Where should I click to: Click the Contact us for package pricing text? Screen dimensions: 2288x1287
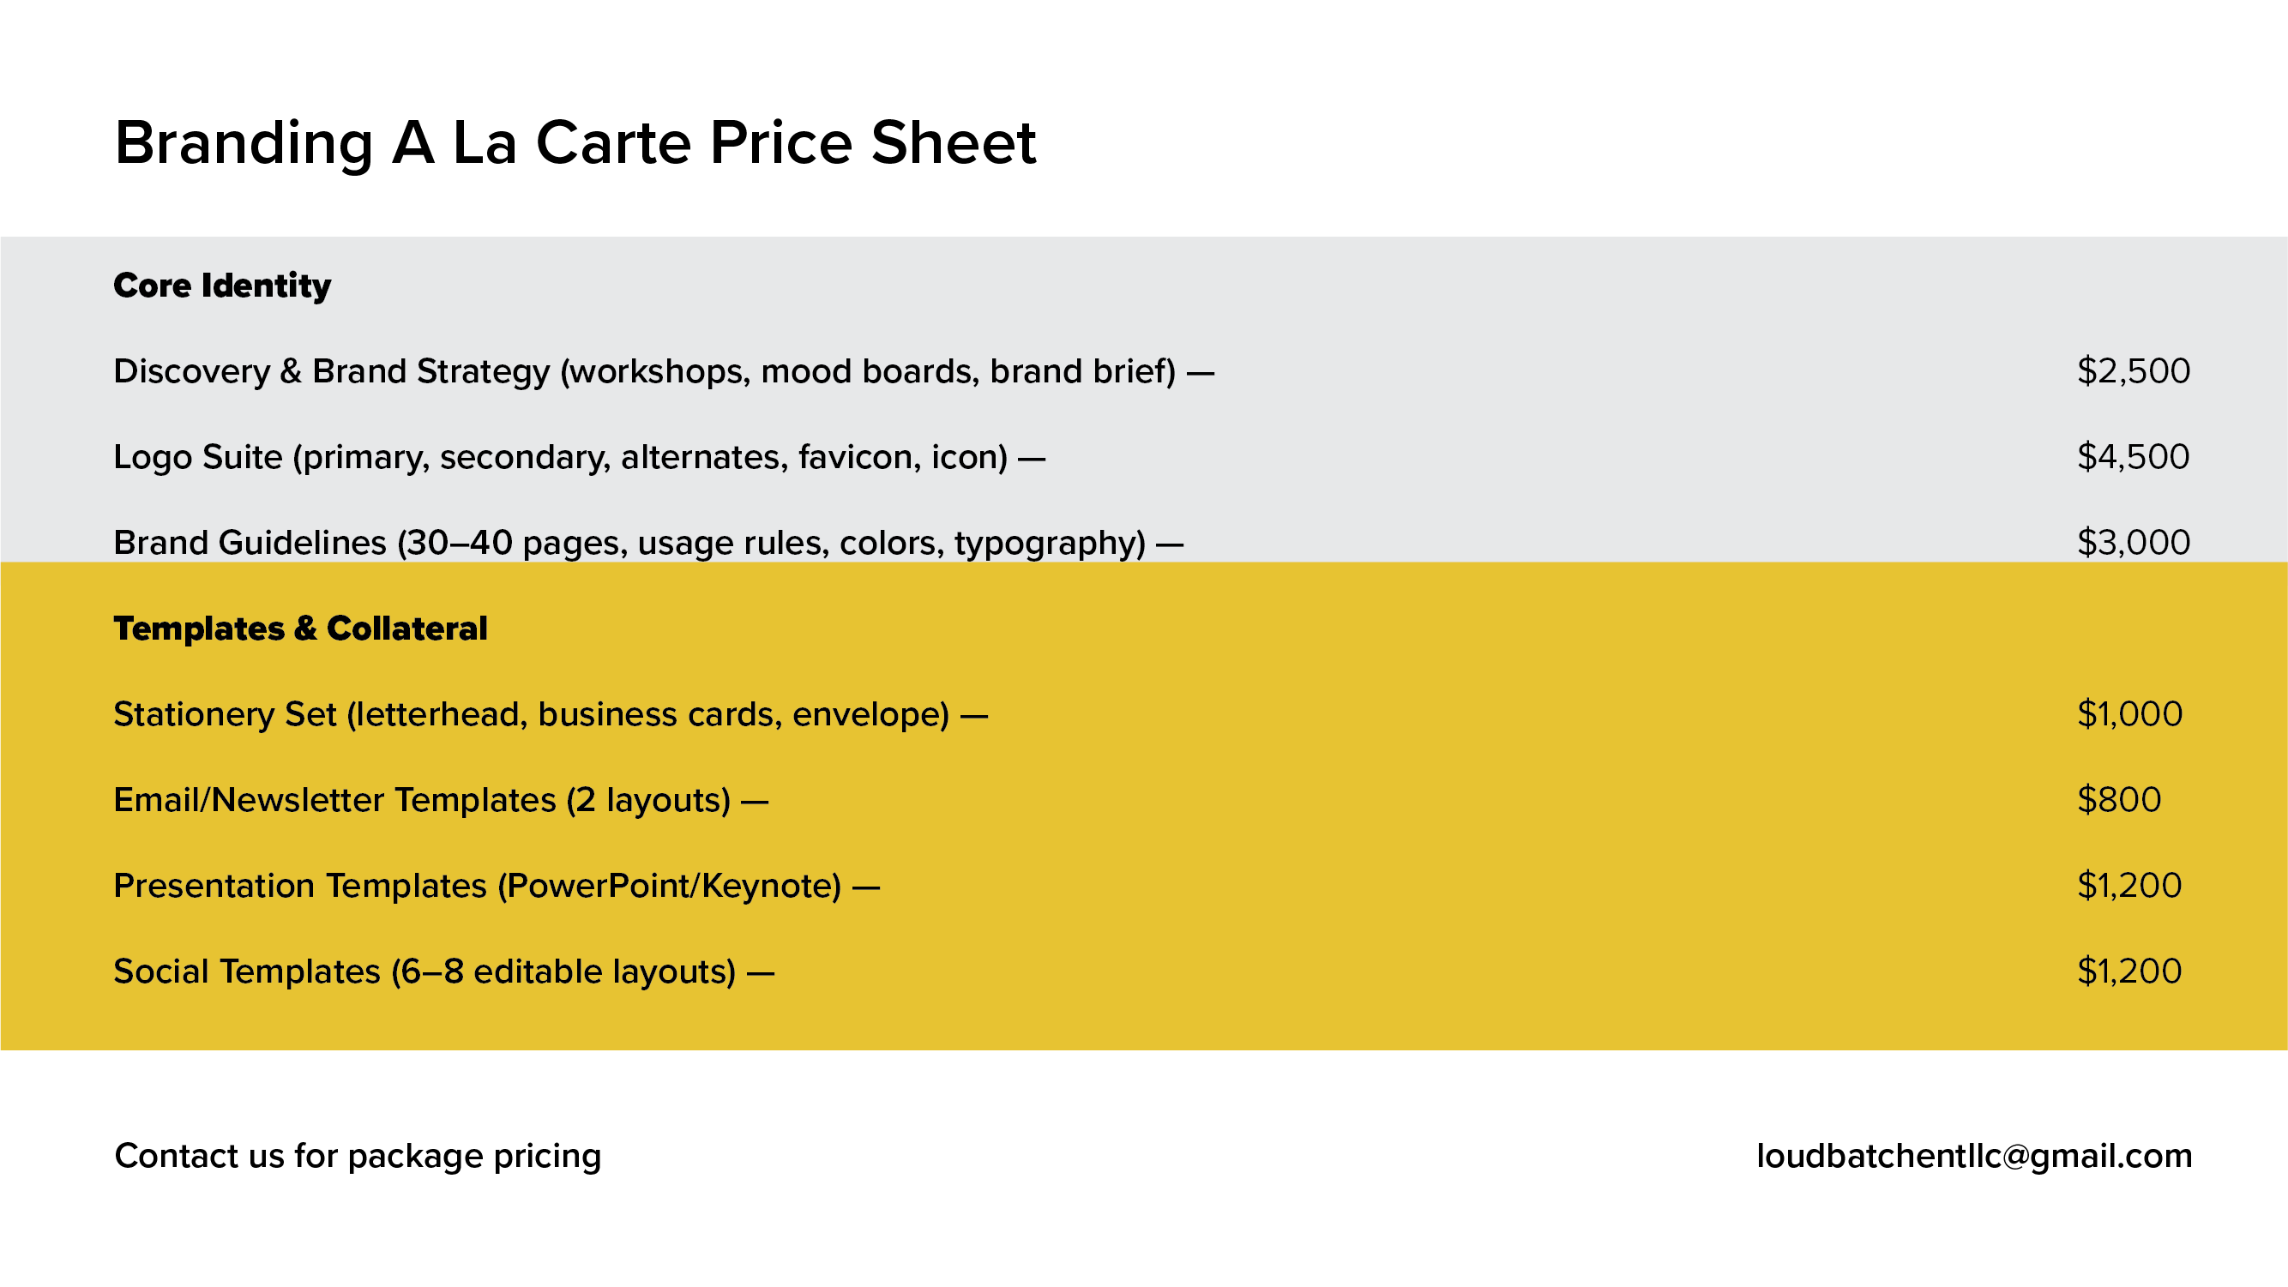point(358,1157)
